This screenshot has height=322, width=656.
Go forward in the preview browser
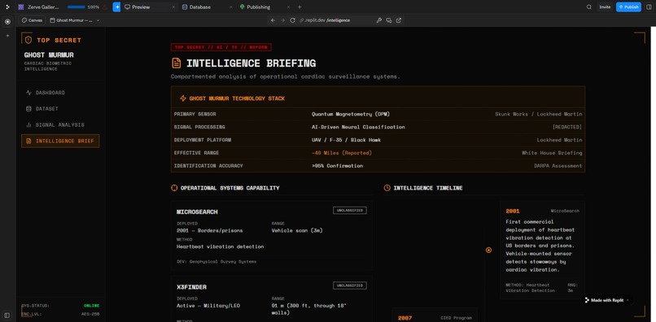coord(282,20)
